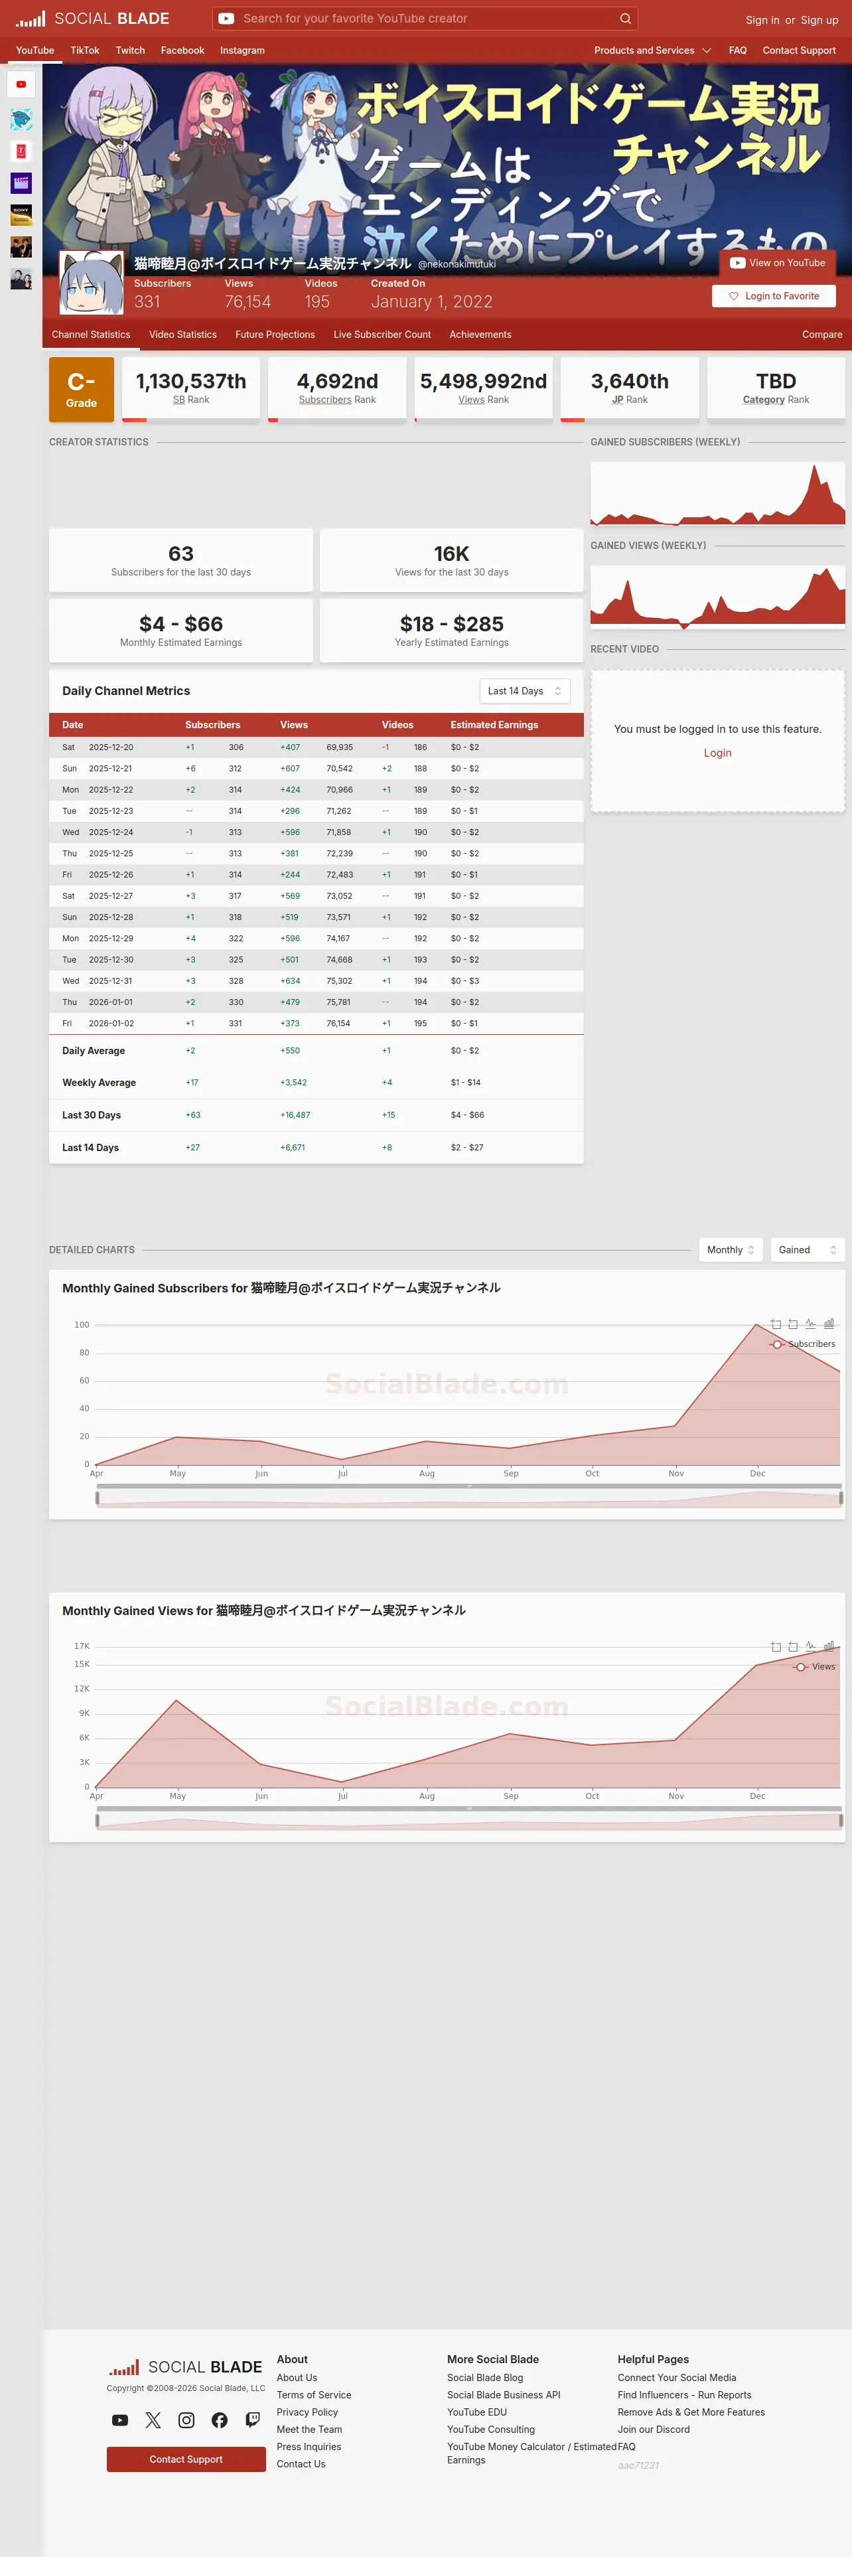
Task: Click the Sign up link
Action: (x=819, y=20)
